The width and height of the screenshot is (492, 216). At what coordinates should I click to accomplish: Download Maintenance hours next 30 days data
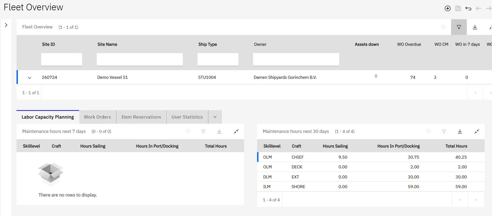460,132
